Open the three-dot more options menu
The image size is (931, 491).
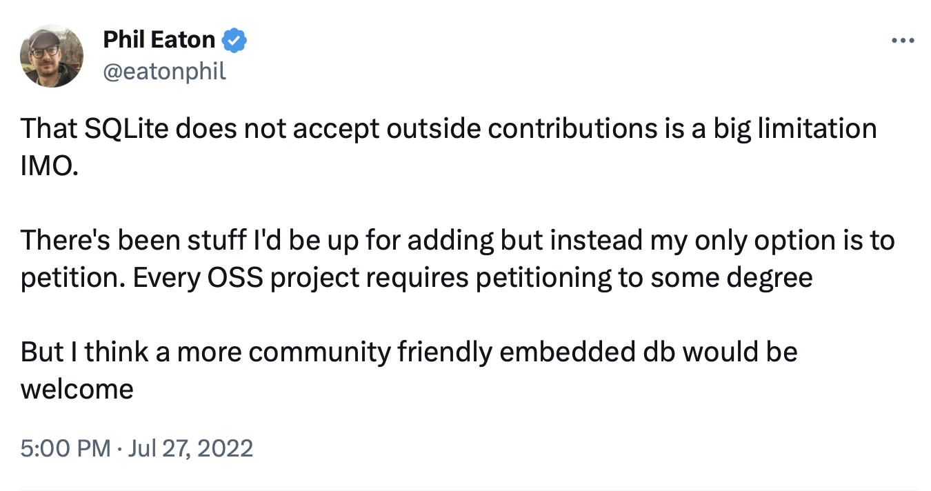pyautogui.click(x=902, y=41)
